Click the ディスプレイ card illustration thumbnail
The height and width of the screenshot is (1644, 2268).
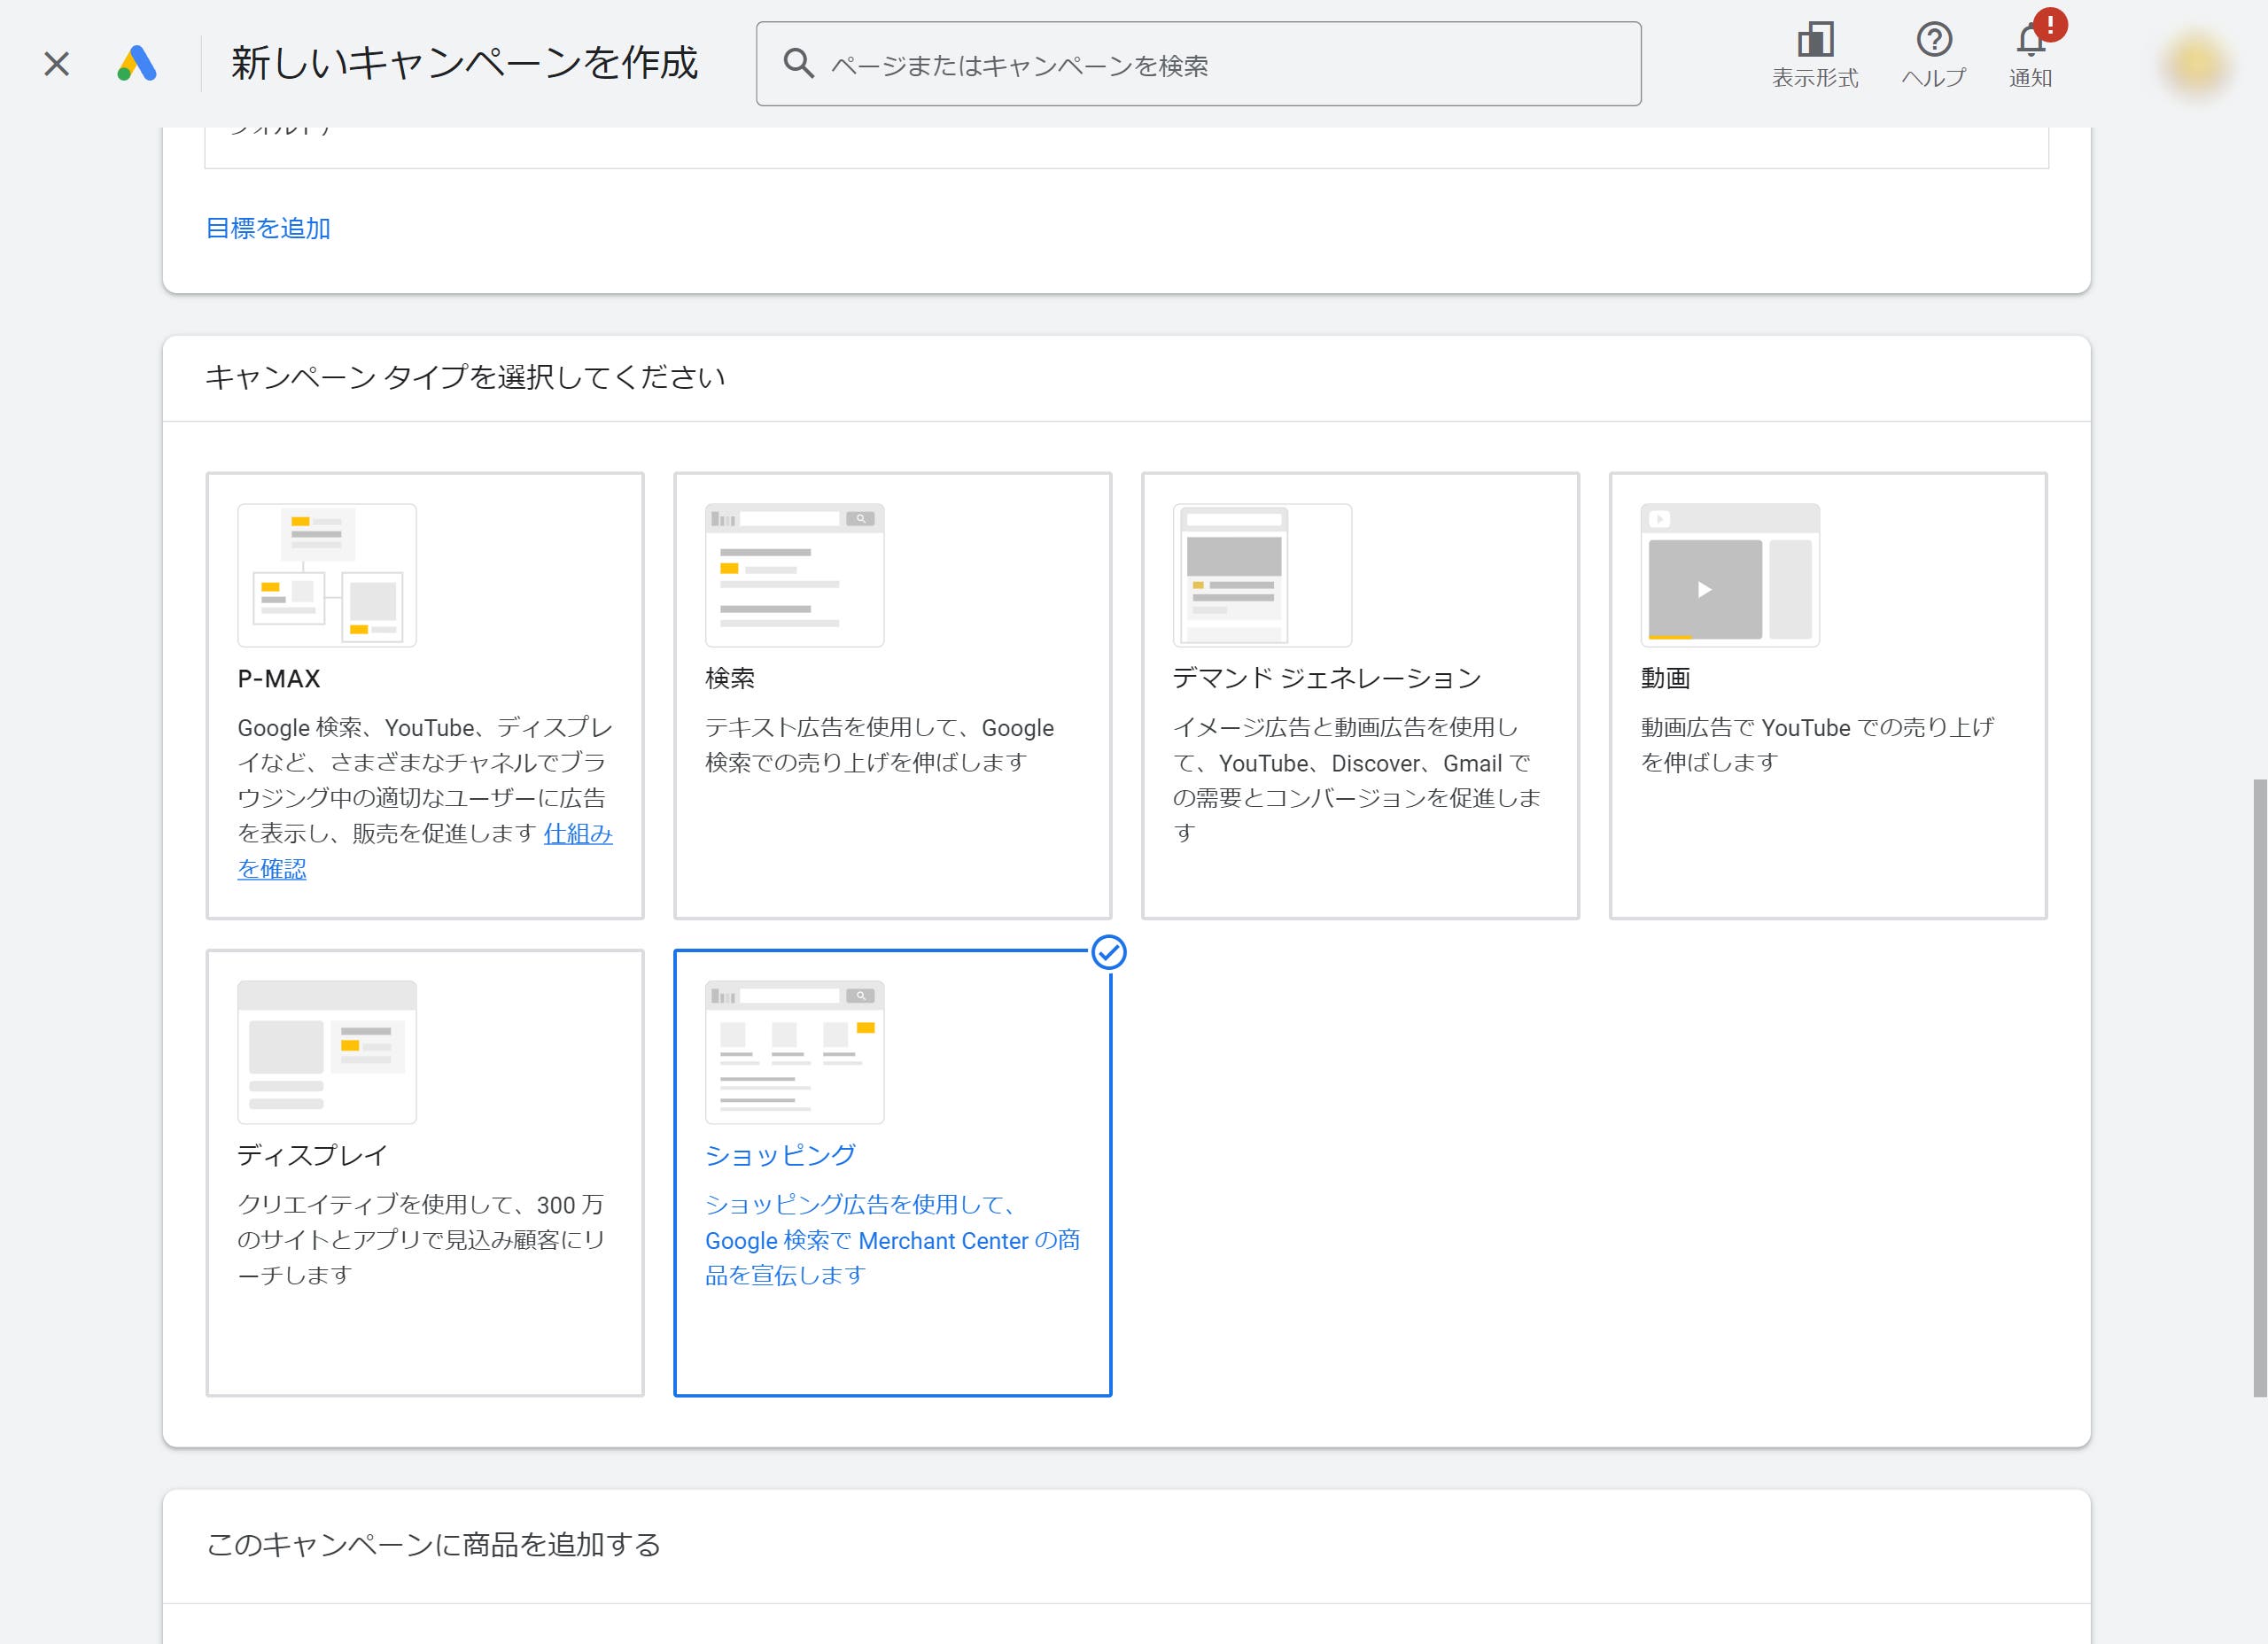point(327,1052)
